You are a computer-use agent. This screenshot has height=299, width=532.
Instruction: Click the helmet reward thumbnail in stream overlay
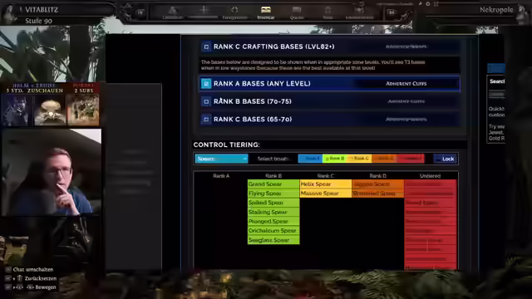pos(17,110)
